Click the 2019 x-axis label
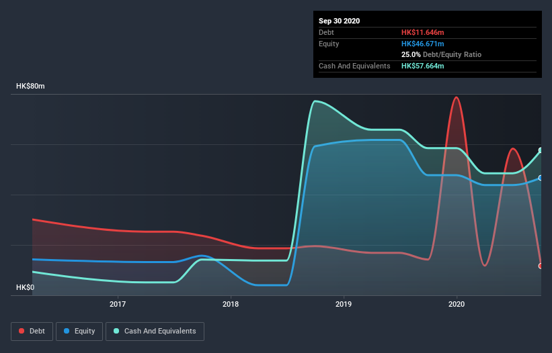This screenshot has height=353, width=552. click(344, 304)
